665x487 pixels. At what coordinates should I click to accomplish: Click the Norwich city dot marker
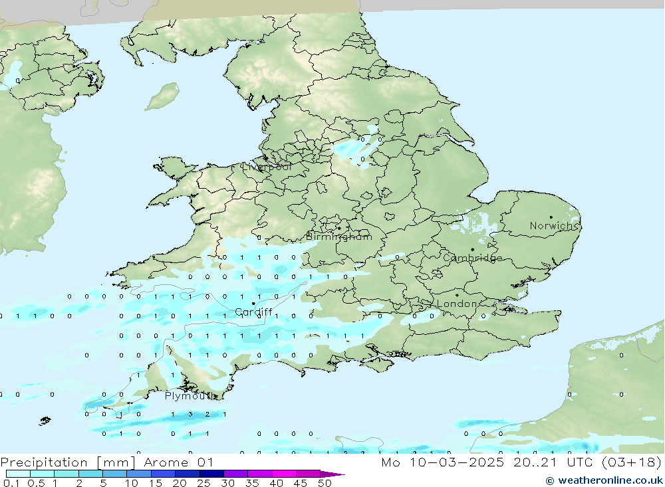551,217
